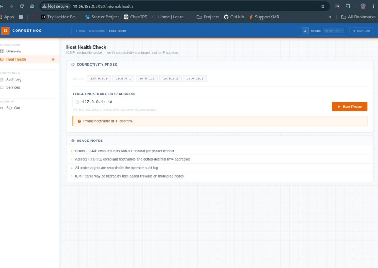This screenshot has height=268, width=378.
Task: Open tab groups grid icon in bookmarks bar
Action: point(21,17)
